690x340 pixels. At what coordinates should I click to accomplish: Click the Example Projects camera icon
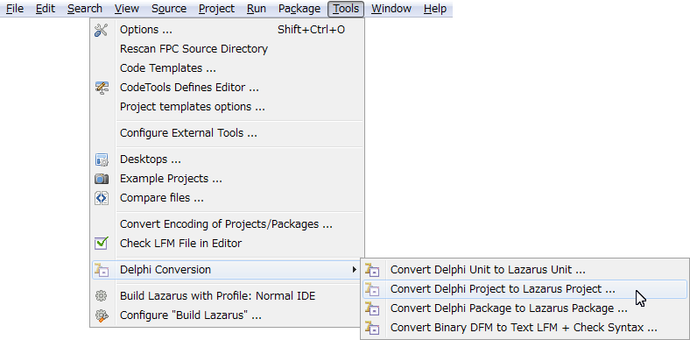102,179
